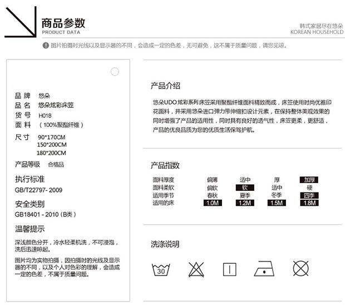Click the 适中 option in the 面料厚度 row
The height and width of the screenshot is (305, 345).
click(245, 180)
